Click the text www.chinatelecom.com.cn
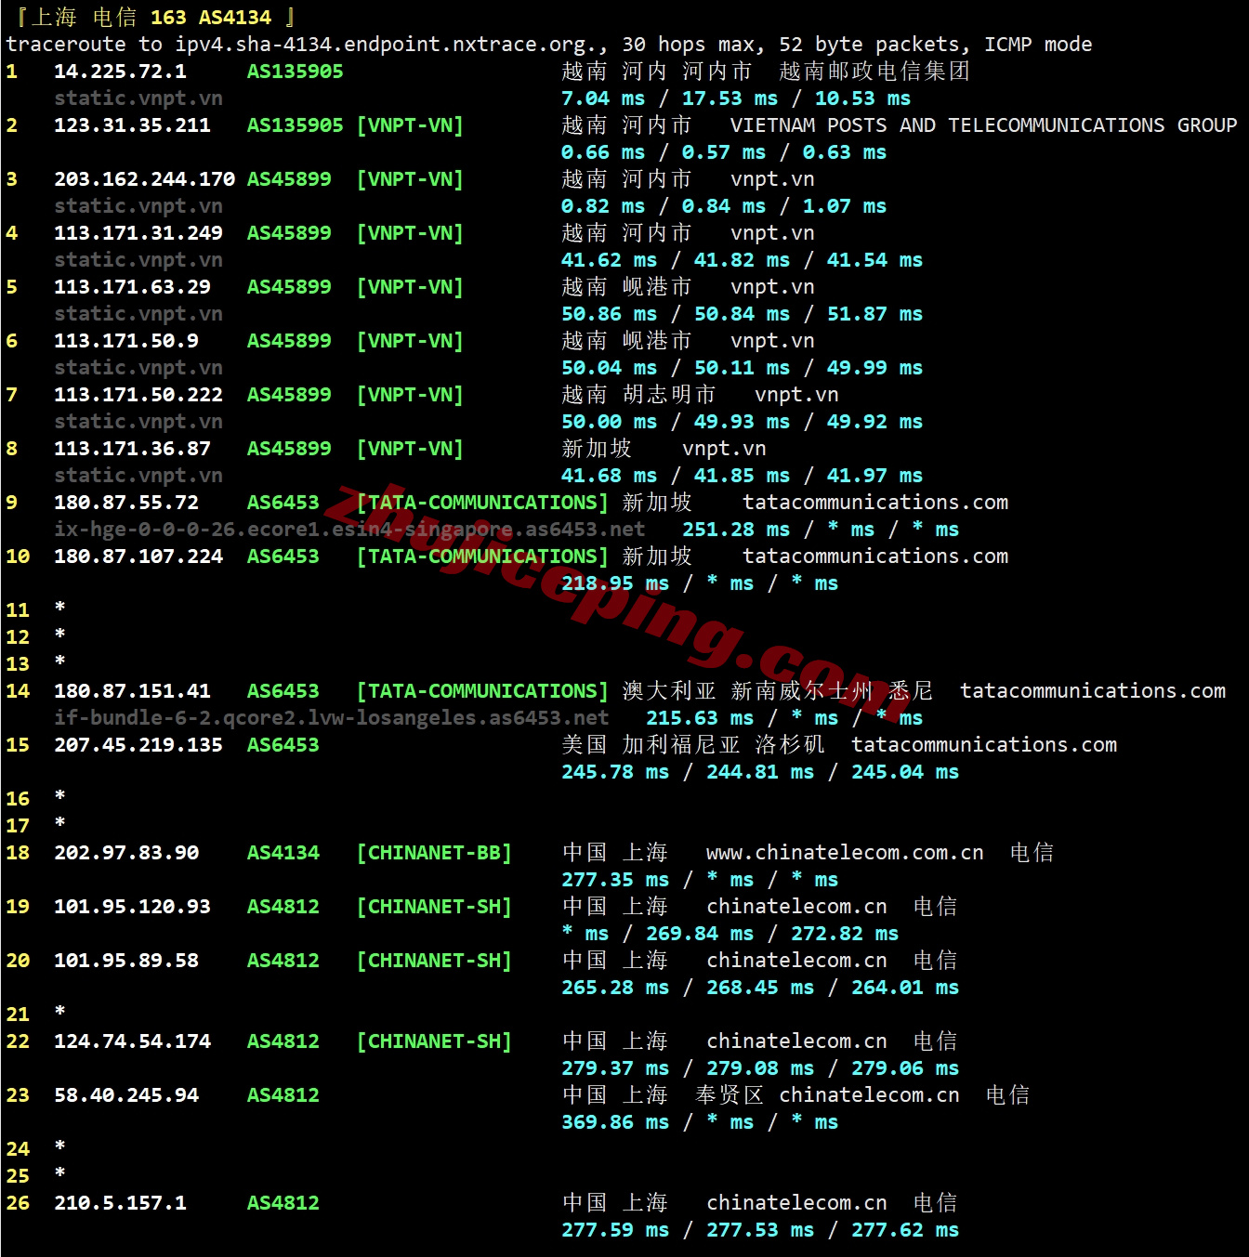Viewport: 1249px width, 1257px height. coord(845,853)
